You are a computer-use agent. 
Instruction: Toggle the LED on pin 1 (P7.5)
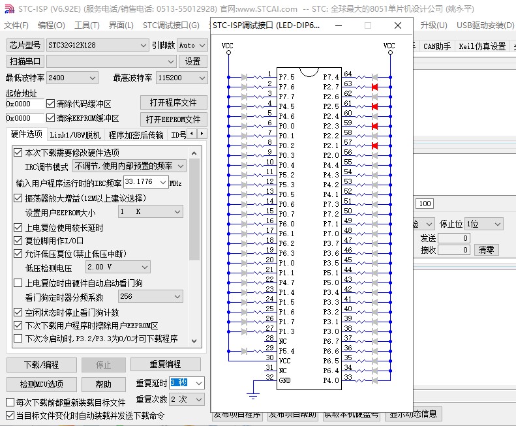click(x=244, y=78)
